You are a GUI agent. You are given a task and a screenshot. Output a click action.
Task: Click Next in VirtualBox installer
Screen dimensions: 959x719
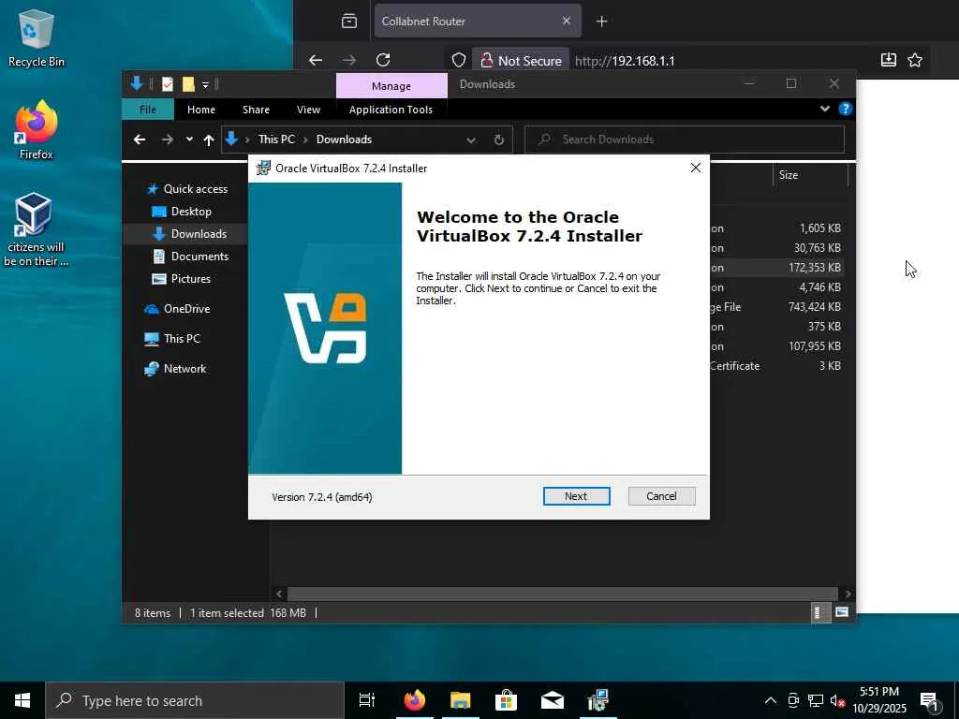pyautogui.click(x=576, y=496)
